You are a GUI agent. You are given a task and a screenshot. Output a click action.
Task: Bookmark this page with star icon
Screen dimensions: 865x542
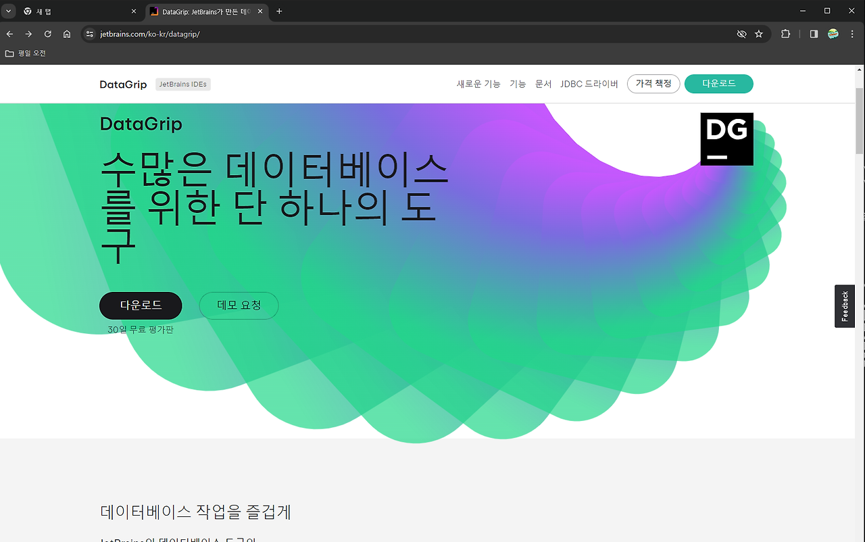[759, 34]
